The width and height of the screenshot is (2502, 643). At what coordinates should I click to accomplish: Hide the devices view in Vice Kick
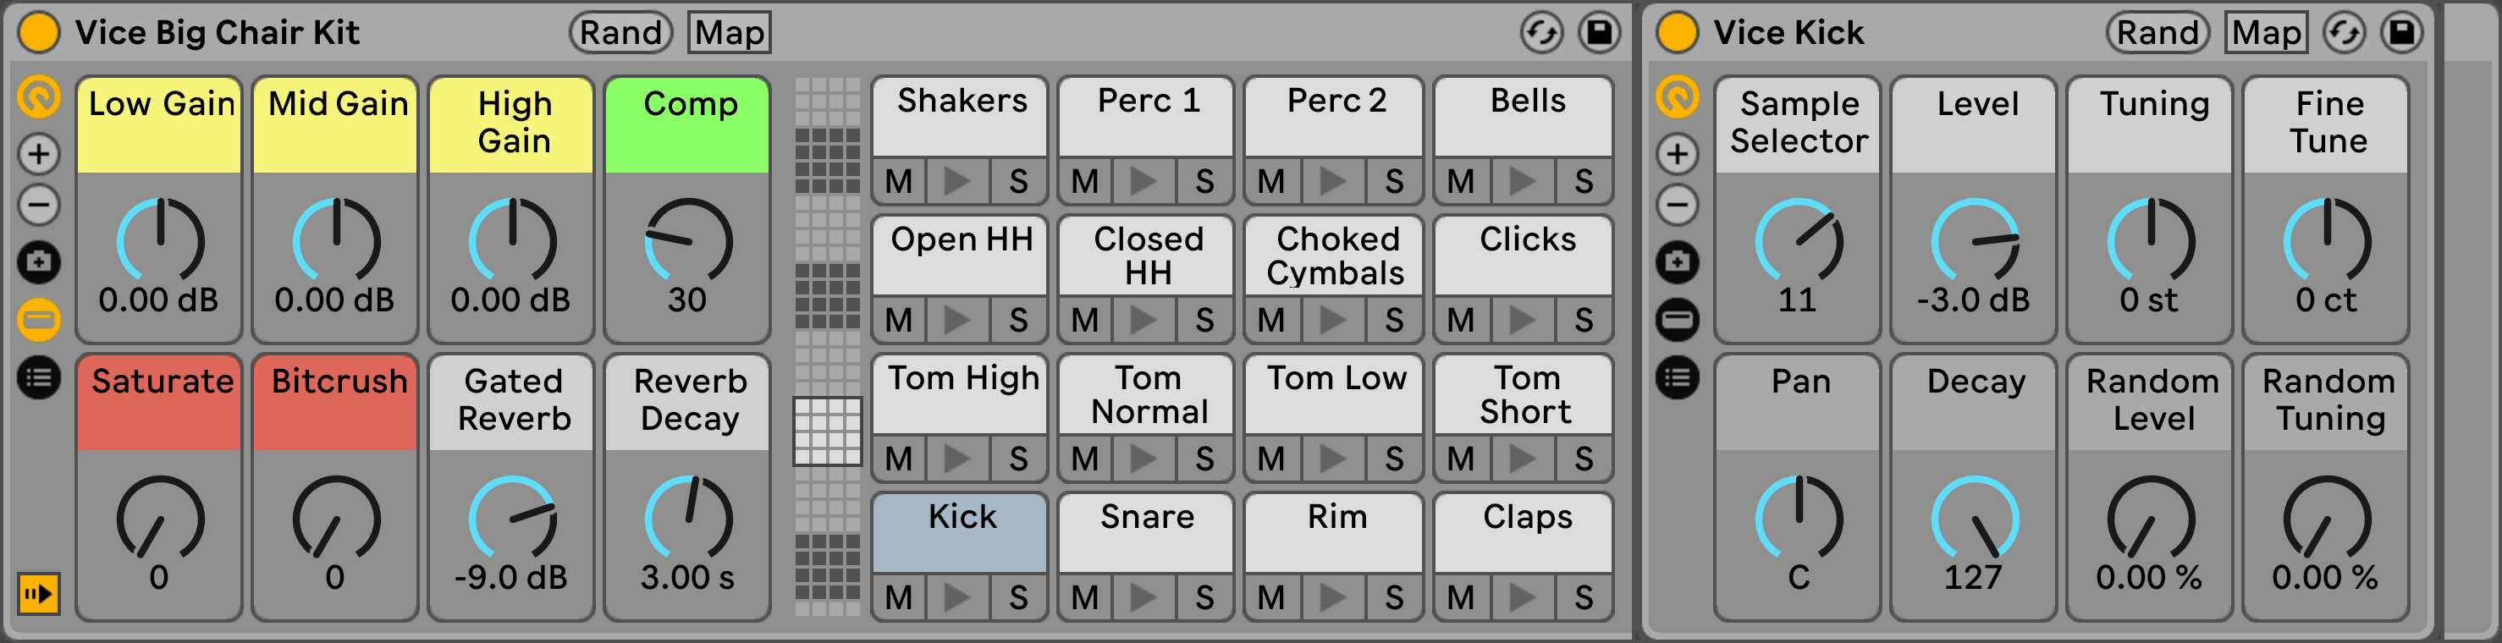[x=1678, y=320]
